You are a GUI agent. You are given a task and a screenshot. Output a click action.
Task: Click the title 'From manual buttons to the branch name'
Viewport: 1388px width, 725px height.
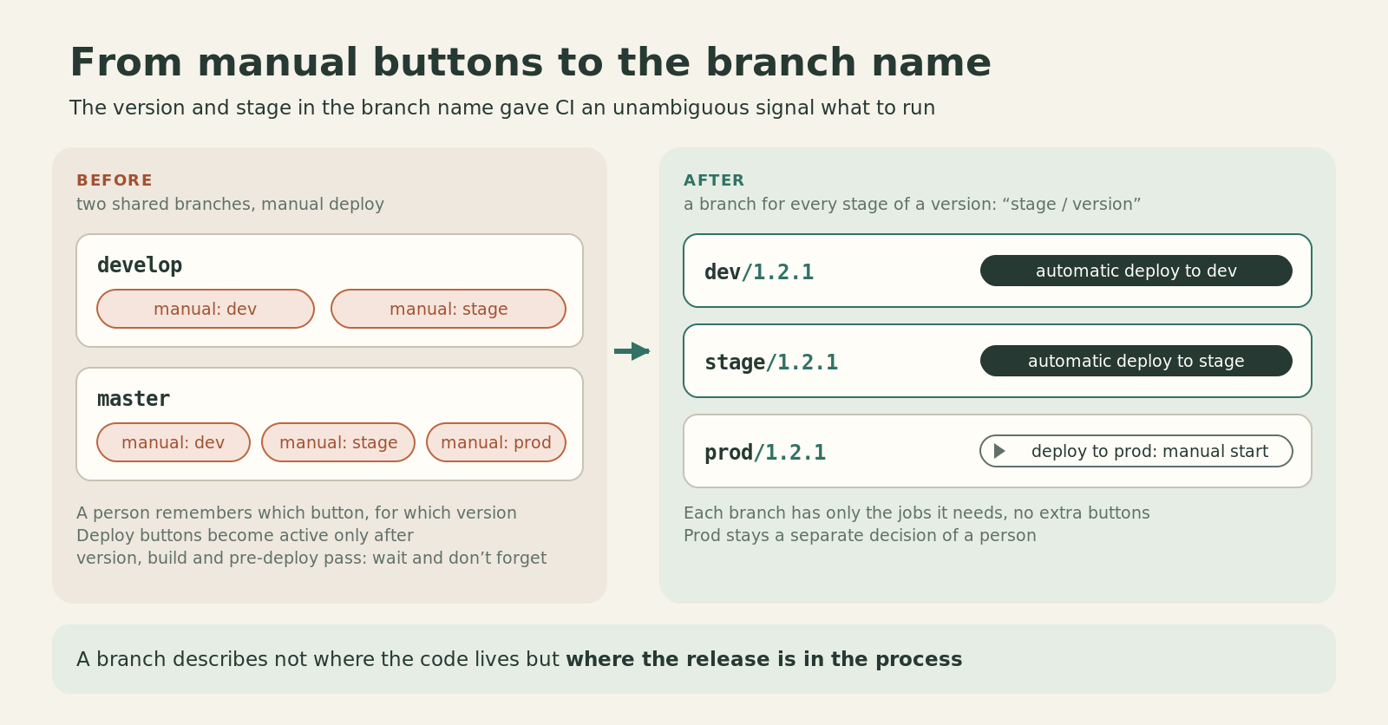(x=530, y=62)
